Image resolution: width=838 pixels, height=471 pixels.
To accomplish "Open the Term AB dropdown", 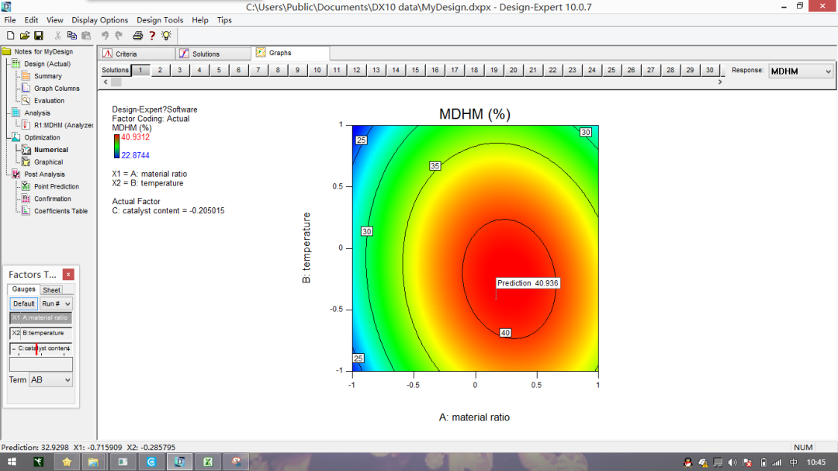I will 50,380.
